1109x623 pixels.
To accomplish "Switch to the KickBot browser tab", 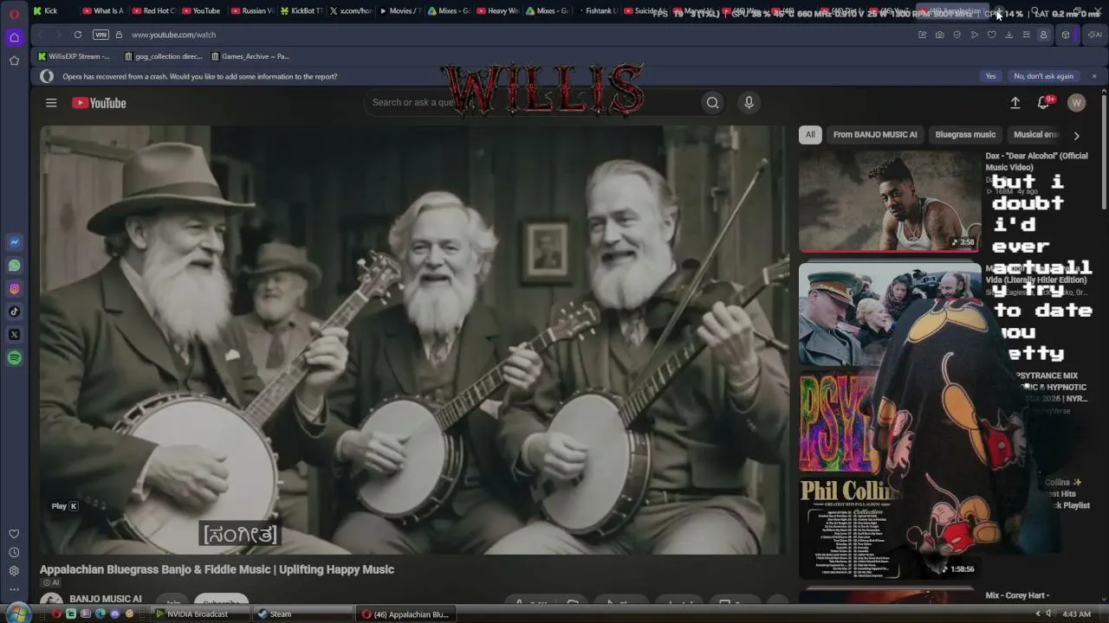I will [x=302, y=11].
